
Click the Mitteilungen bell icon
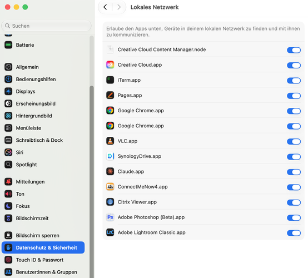[8, 182]
